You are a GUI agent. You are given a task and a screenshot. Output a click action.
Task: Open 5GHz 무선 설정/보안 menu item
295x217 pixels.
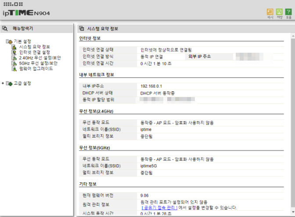click(x=38, y=63)
